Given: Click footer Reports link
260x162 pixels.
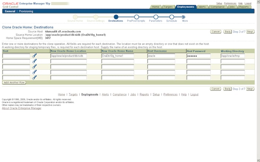Looking at the screenshot, I should 144,95.
